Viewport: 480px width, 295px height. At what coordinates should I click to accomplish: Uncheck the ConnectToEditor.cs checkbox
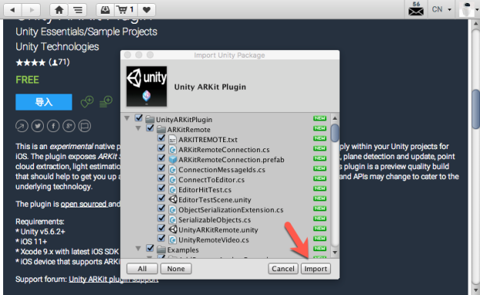click(x=162, y=178)
